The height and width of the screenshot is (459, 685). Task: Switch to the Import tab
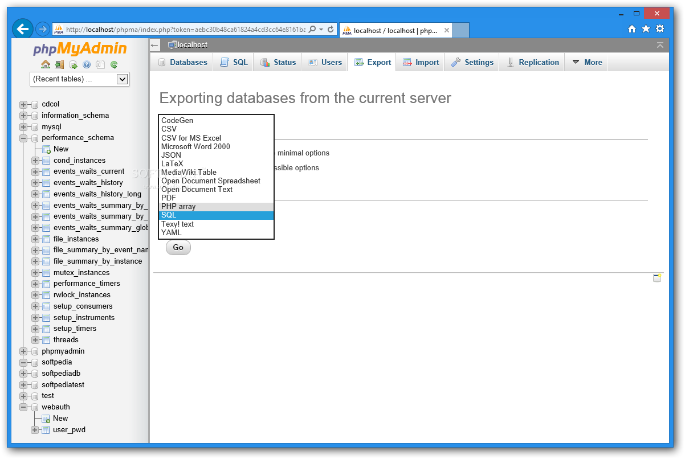[421, 62]
